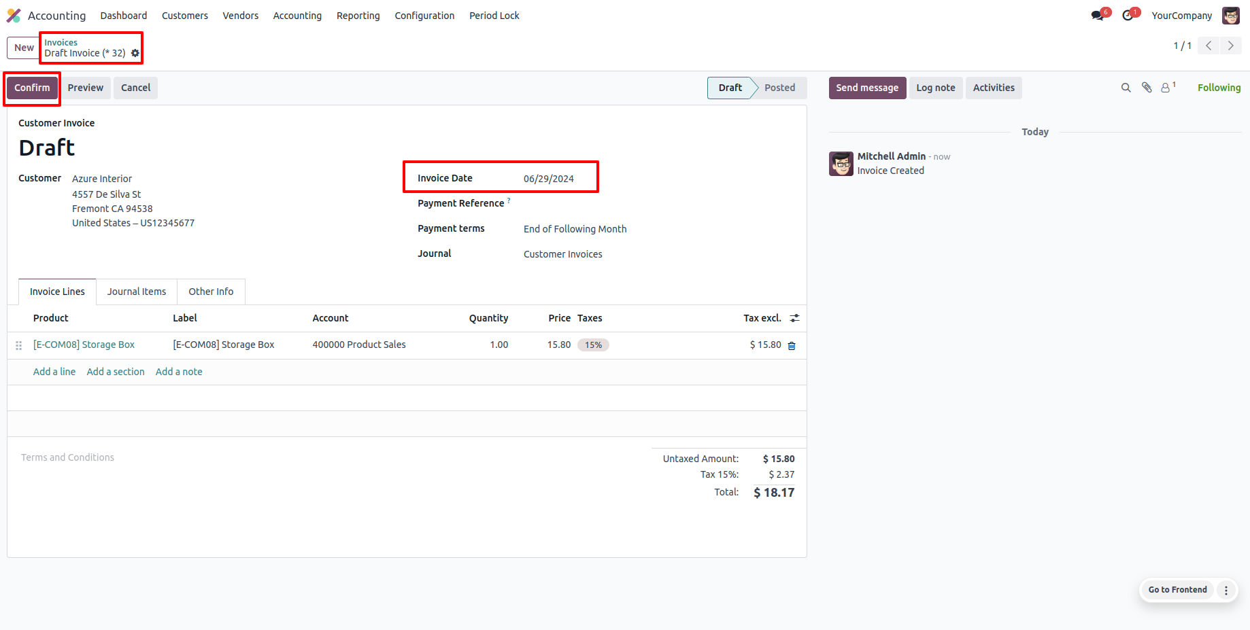The height and width of the screenshot is (630, 1250).
Task: Open the Accounting menu item
Action: [297, 15]
